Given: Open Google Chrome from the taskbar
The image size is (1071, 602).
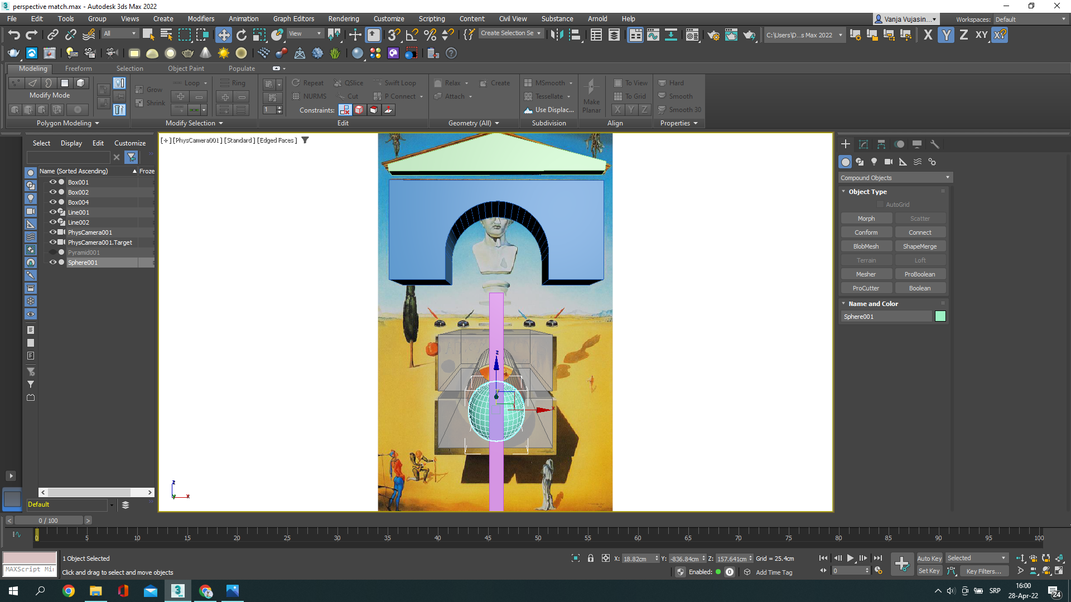Looking at the screenshot, I should pos(69,591).
